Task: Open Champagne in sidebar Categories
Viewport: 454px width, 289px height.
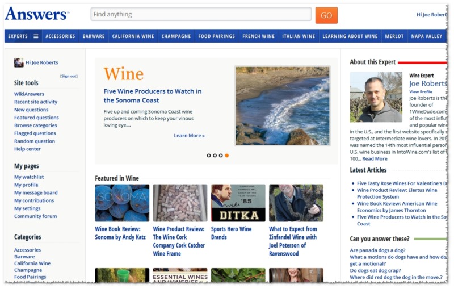Action: (x=28, y=270)
